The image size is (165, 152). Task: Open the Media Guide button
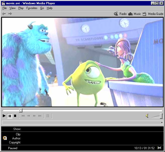[x=153, y=14]
